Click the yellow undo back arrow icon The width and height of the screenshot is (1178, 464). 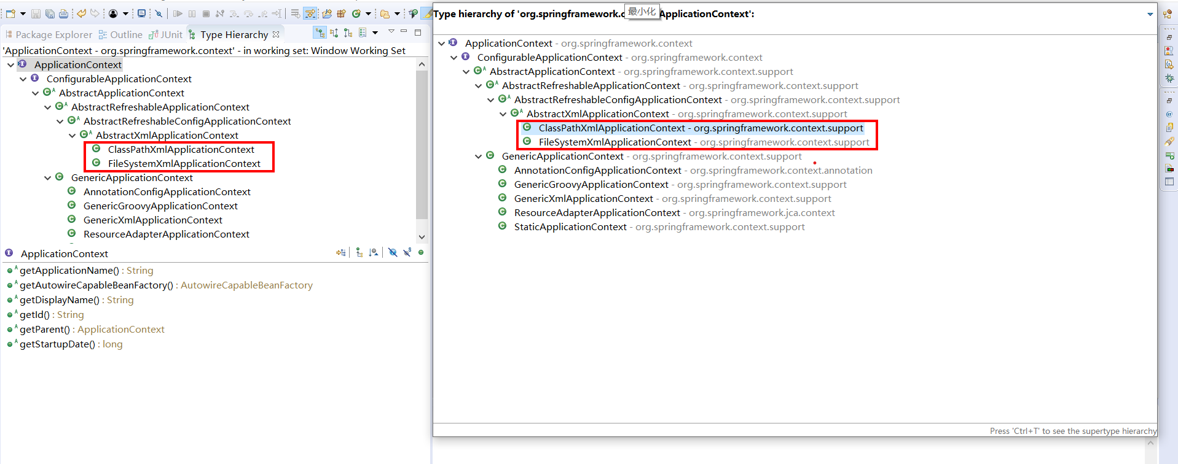81,14
